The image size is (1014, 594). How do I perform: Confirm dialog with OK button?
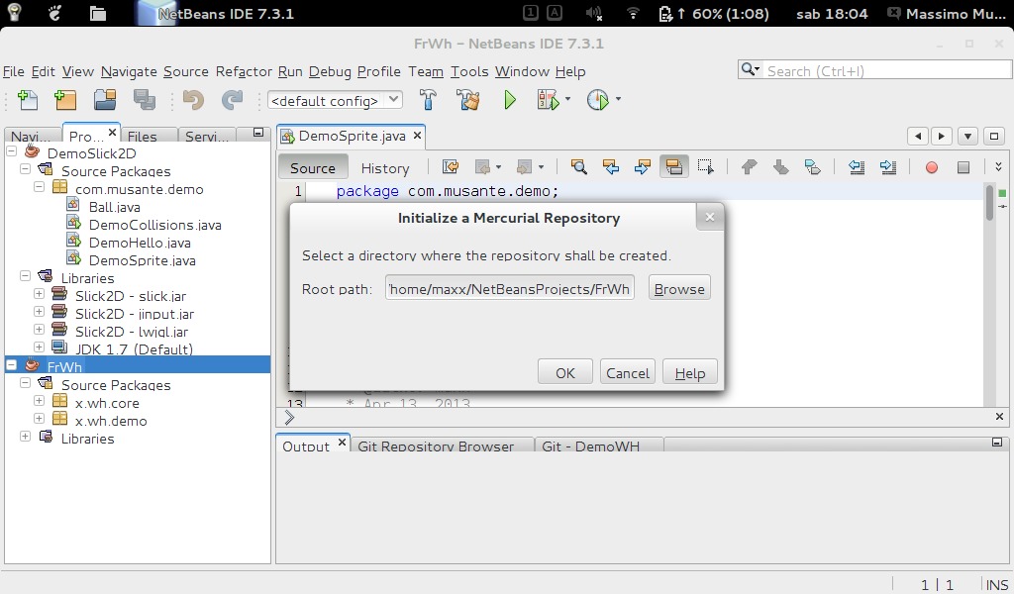coord(564,372)
